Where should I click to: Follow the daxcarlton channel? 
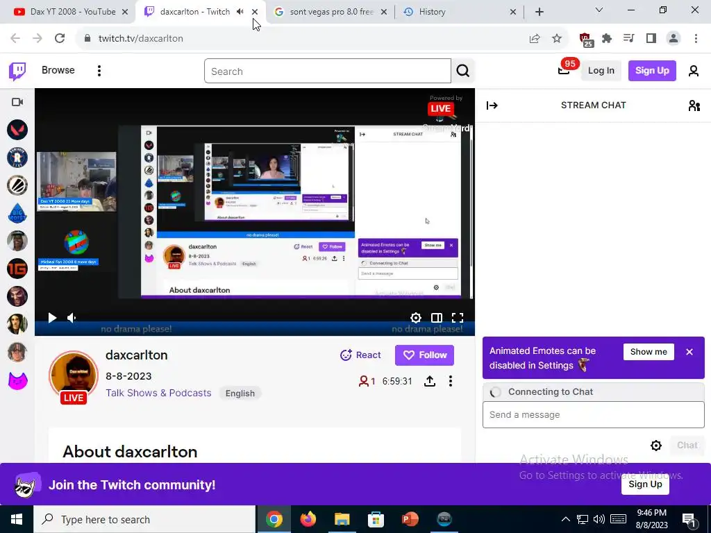click(x=424, y=355)
